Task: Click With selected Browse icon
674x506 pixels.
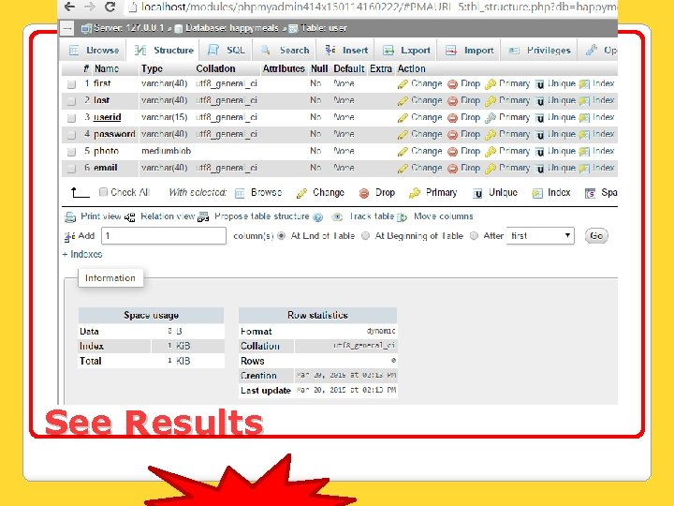Action: (240, 194)
